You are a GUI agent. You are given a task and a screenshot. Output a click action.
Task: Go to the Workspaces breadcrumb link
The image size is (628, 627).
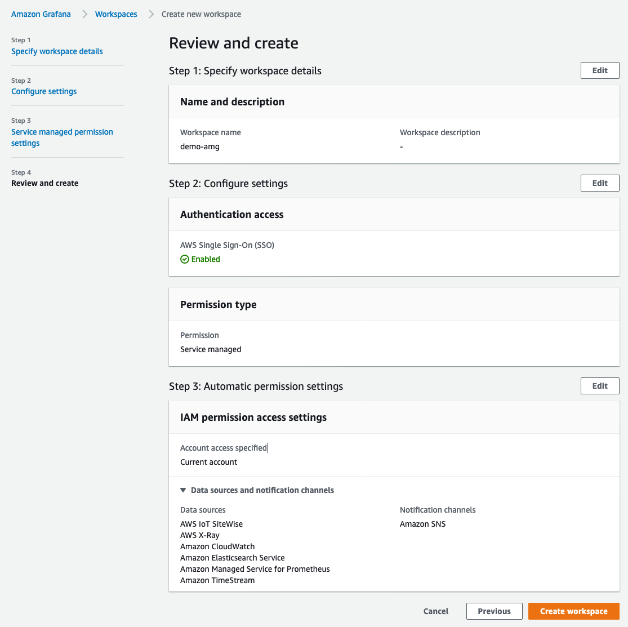tap(116, 14)
